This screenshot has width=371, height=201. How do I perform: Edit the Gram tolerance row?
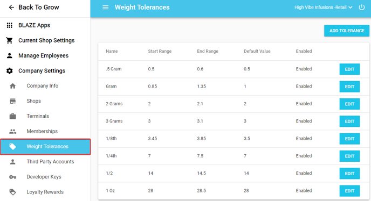click(x=349, y=87)
